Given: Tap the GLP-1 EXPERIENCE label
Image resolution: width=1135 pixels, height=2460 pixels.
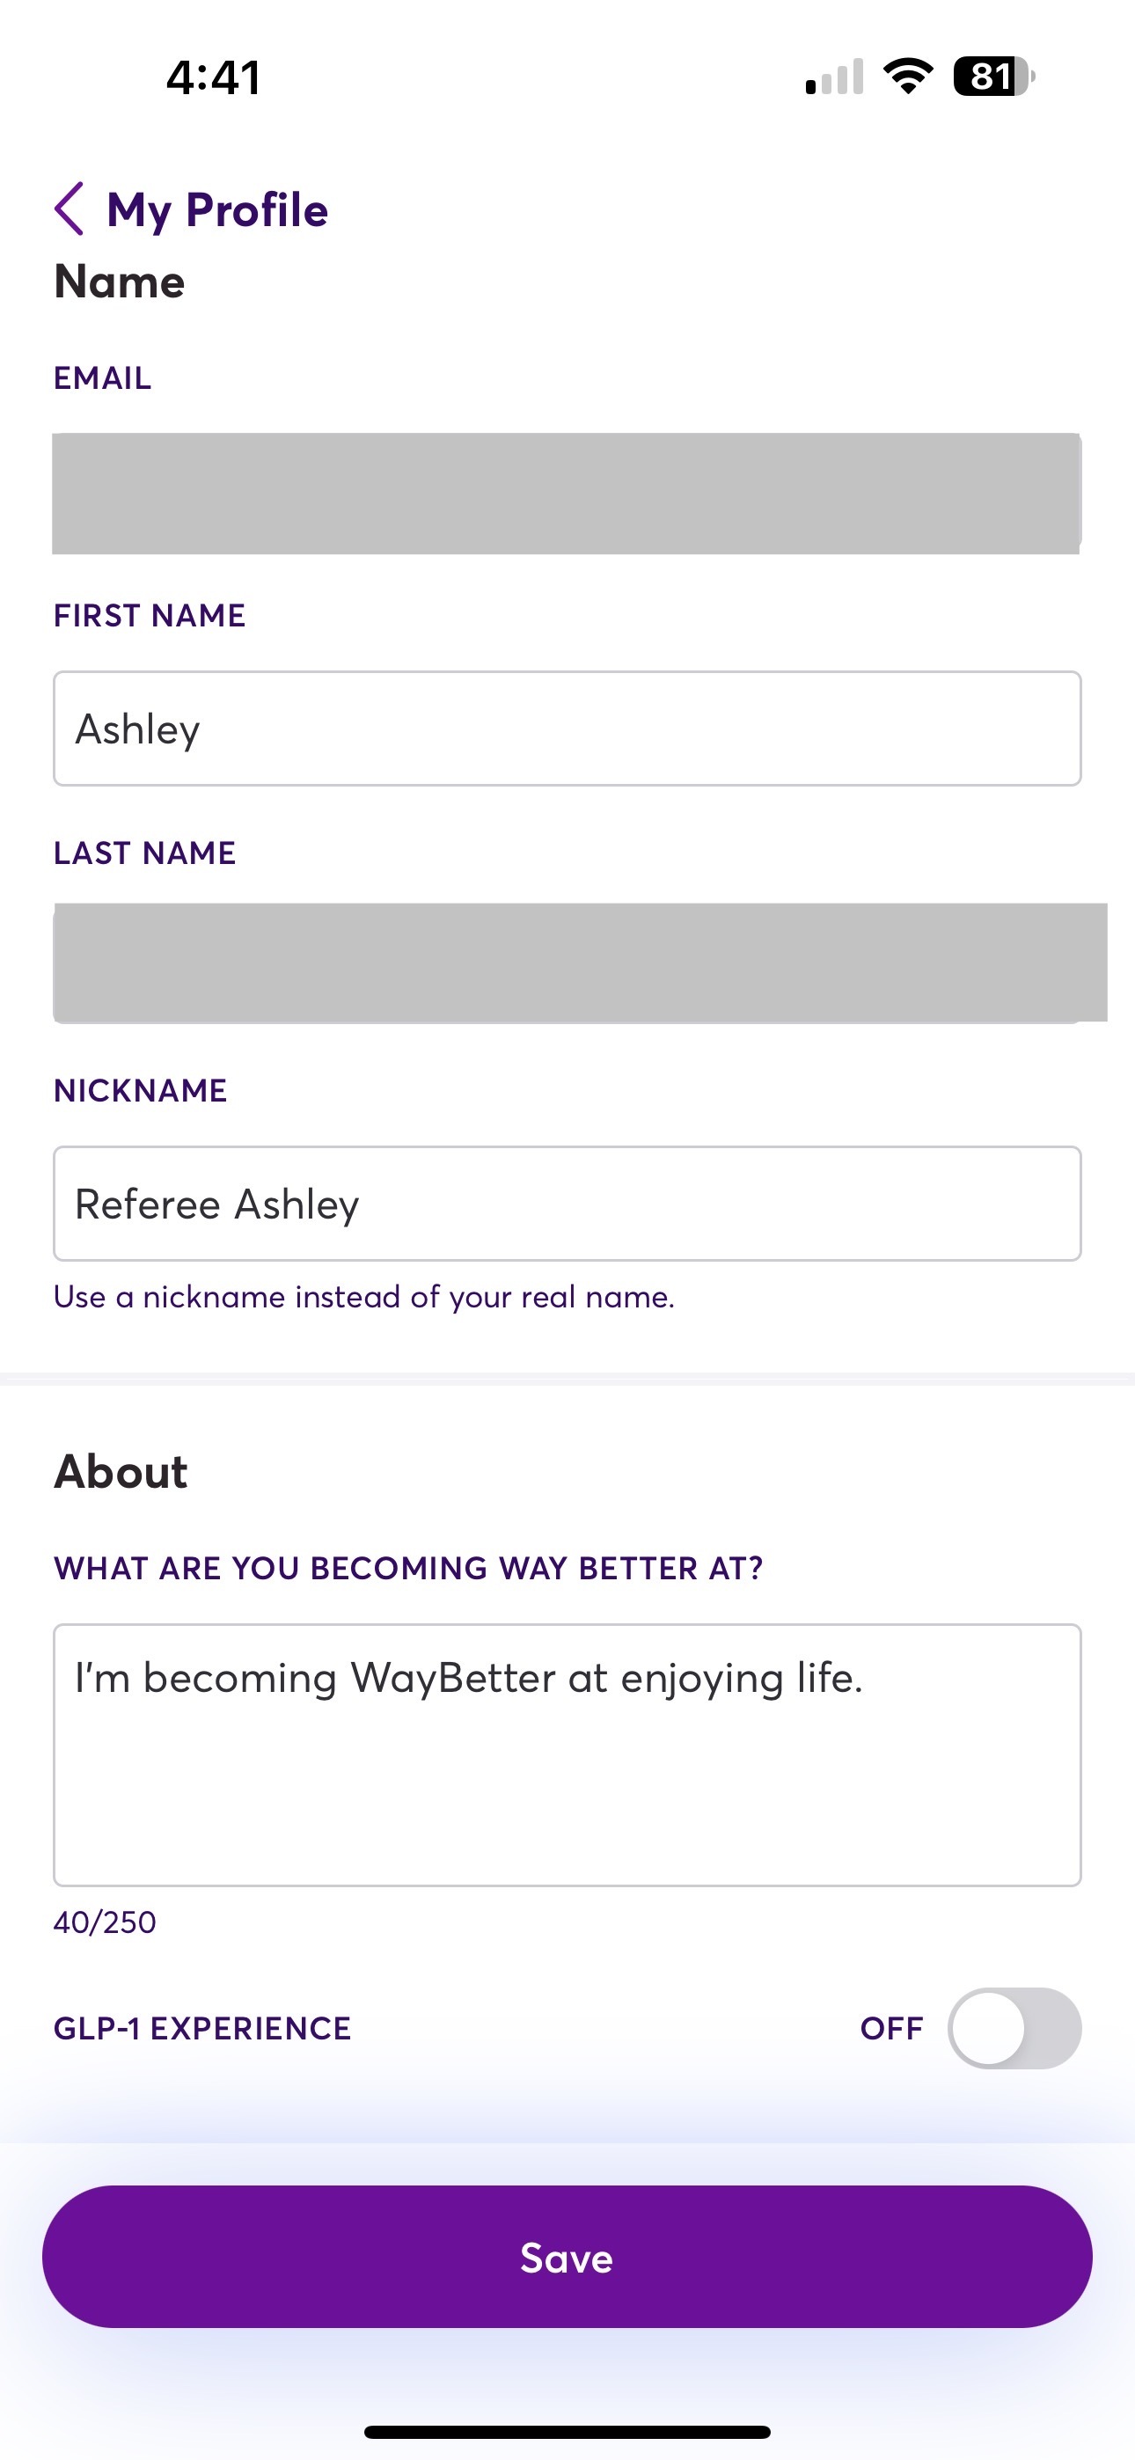Looking at the screenshot, I should point(202,2027).
